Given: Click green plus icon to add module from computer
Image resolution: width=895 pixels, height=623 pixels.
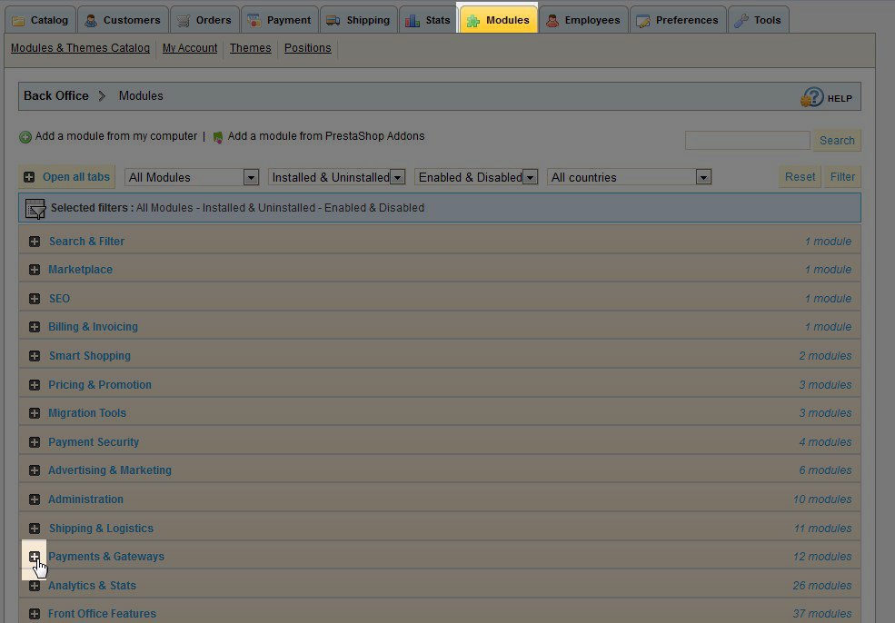Looking at the screenshot, I should tap(25, 137).
